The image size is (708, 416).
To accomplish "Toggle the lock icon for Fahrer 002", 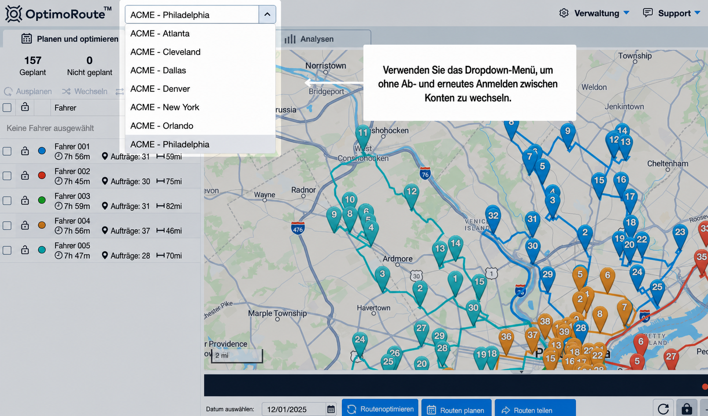I will [25, 175].
